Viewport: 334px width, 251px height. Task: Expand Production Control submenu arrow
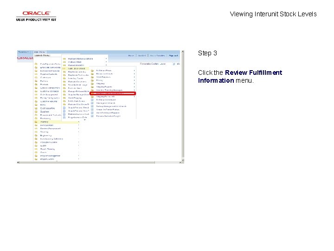tap(78, 142)
